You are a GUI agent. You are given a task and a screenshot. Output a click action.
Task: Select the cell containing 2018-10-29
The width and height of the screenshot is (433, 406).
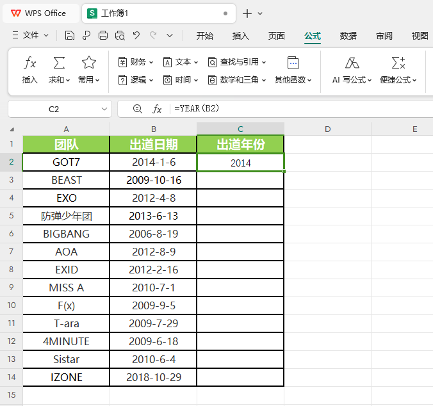click(153, 377)
